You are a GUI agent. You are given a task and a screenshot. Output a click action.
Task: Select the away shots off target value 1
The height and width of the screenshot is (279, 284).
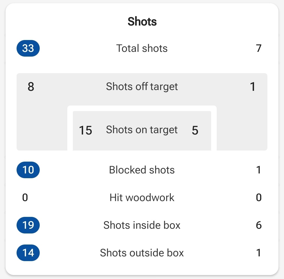253,87
